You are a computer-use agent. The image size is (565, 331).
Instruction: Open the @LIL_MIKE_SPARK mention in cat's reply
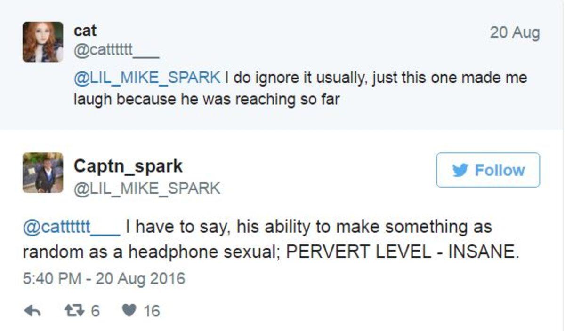tap(146, 77)
